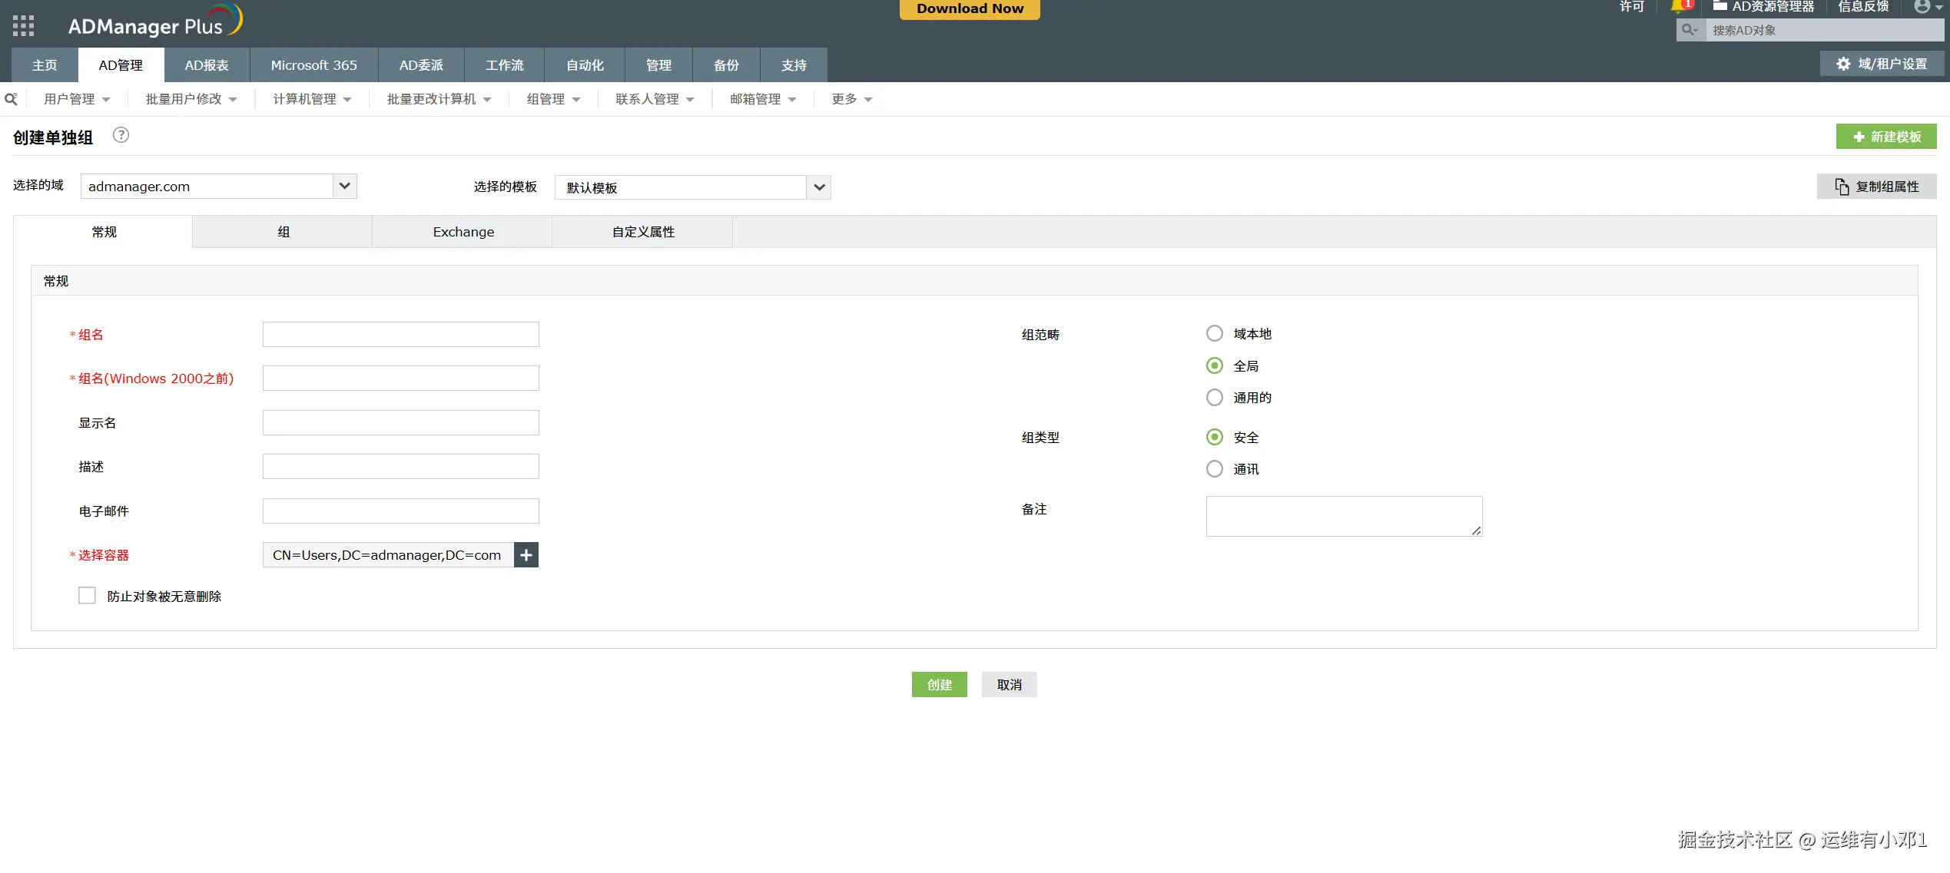Expand the 默认模板 template dropdown

819,187
